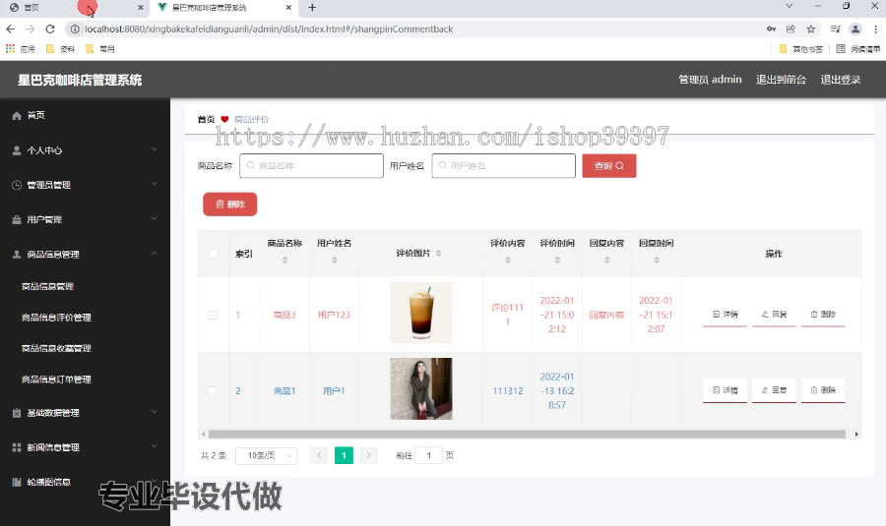Click 退出到前台 link in header

click(781, 80)
